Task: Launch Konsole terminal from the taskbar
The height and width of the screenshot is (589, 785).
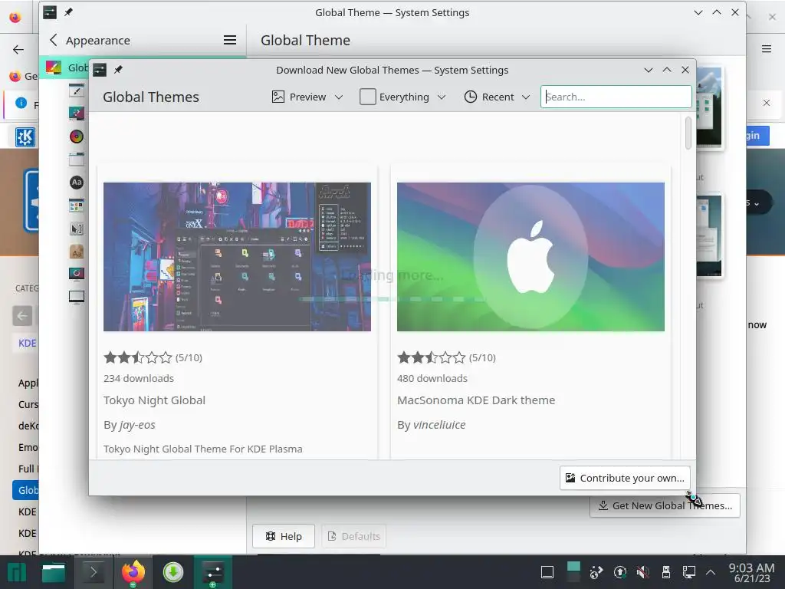Action: 93,572
